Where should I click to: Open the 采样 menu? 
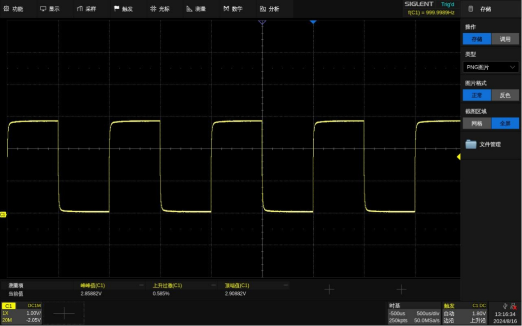[87, 9]
